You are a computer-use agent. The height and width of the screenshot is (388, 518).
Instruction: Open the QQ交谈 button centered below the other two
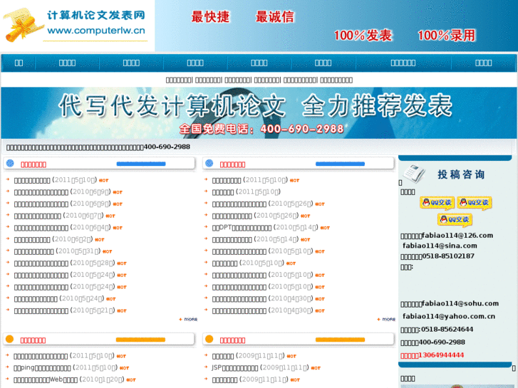click(x=455, y=220)
